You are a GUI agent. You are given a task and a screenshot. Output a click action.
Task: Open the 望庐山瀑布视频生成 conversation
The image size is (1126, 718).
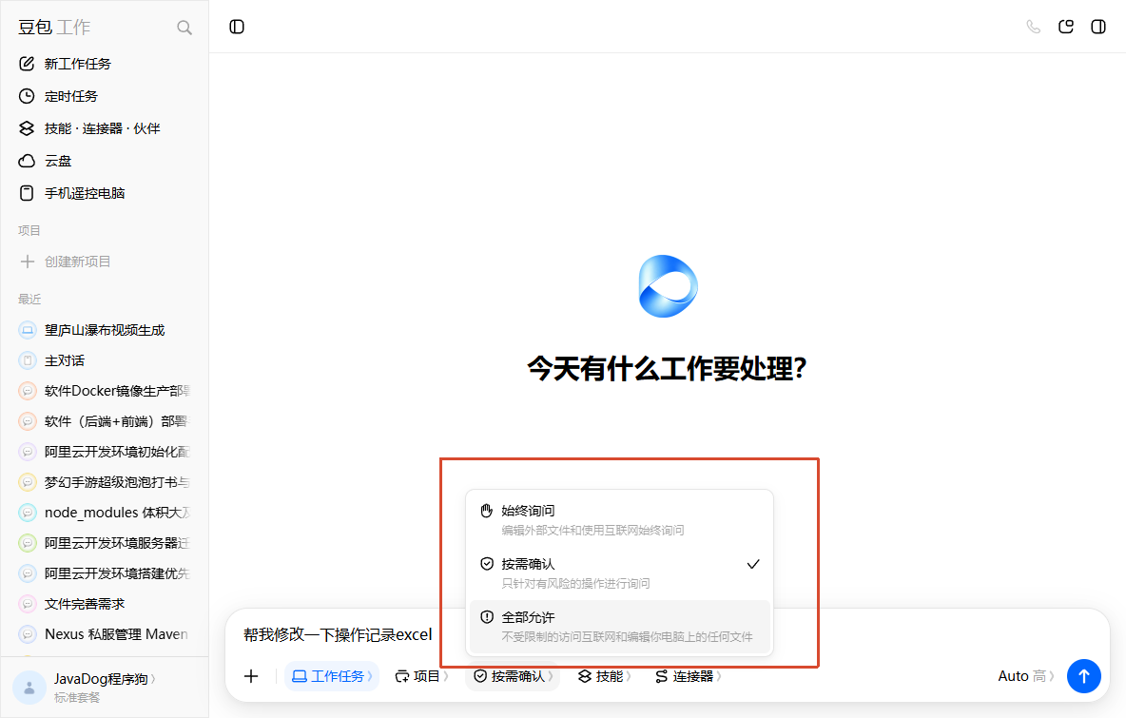[104, 330]
